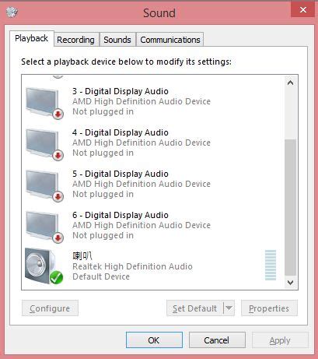Open the Set Default dropdown arrow

point(229,308)
